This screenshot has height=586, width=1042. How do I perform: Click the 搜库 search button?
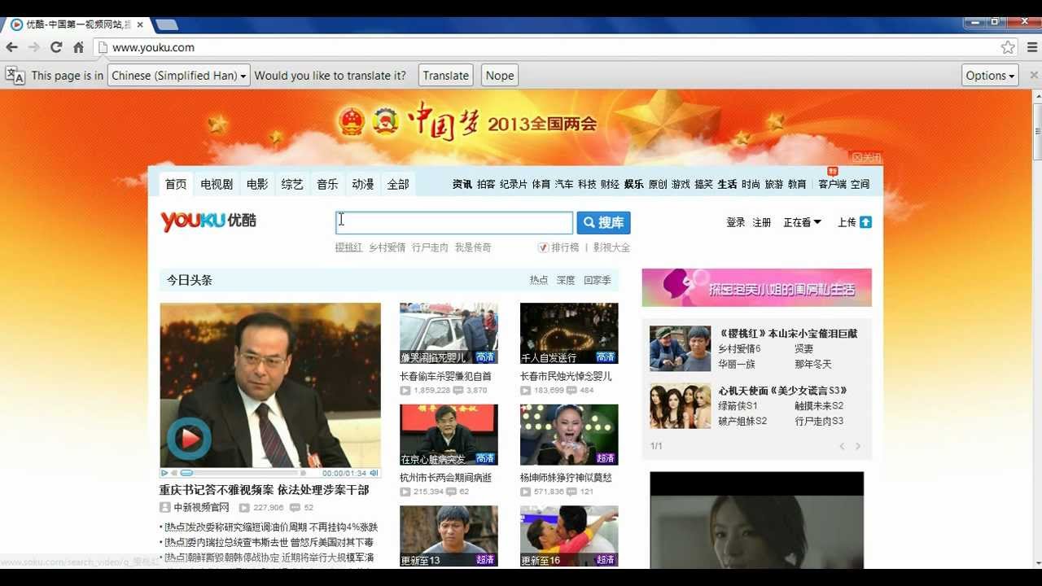pyautogui.click(x=603, y=222)
